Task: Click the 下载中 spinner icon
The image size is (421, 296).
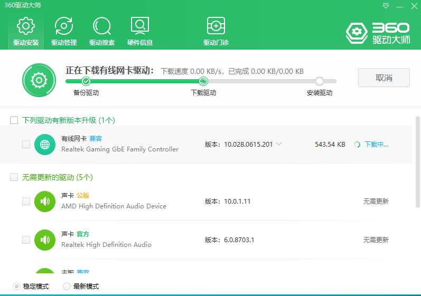Action: pyautogui.click(x=357, y=145)
